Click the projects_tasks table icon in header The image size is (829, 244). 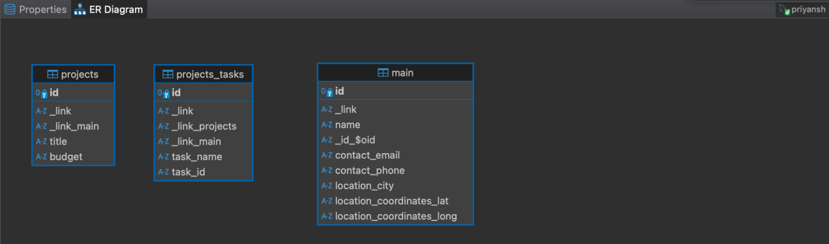pos(168,74)
